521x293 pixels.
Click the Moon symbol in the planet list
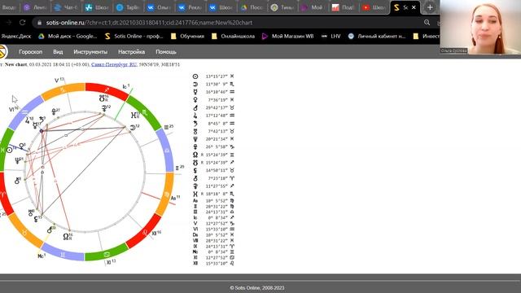195,84
